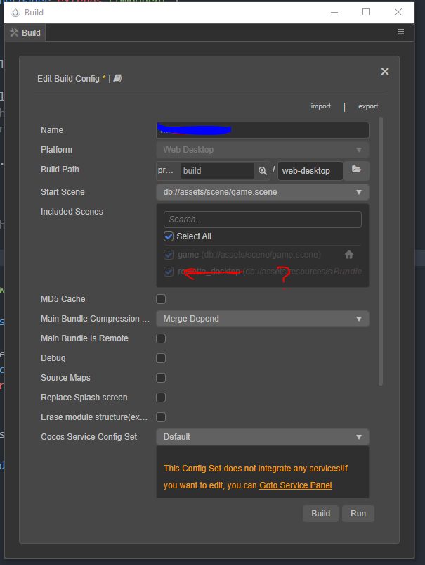The image size is (425, 565).
Task: Open the folder browse icon for Build Path
Action: pos(356,170)
